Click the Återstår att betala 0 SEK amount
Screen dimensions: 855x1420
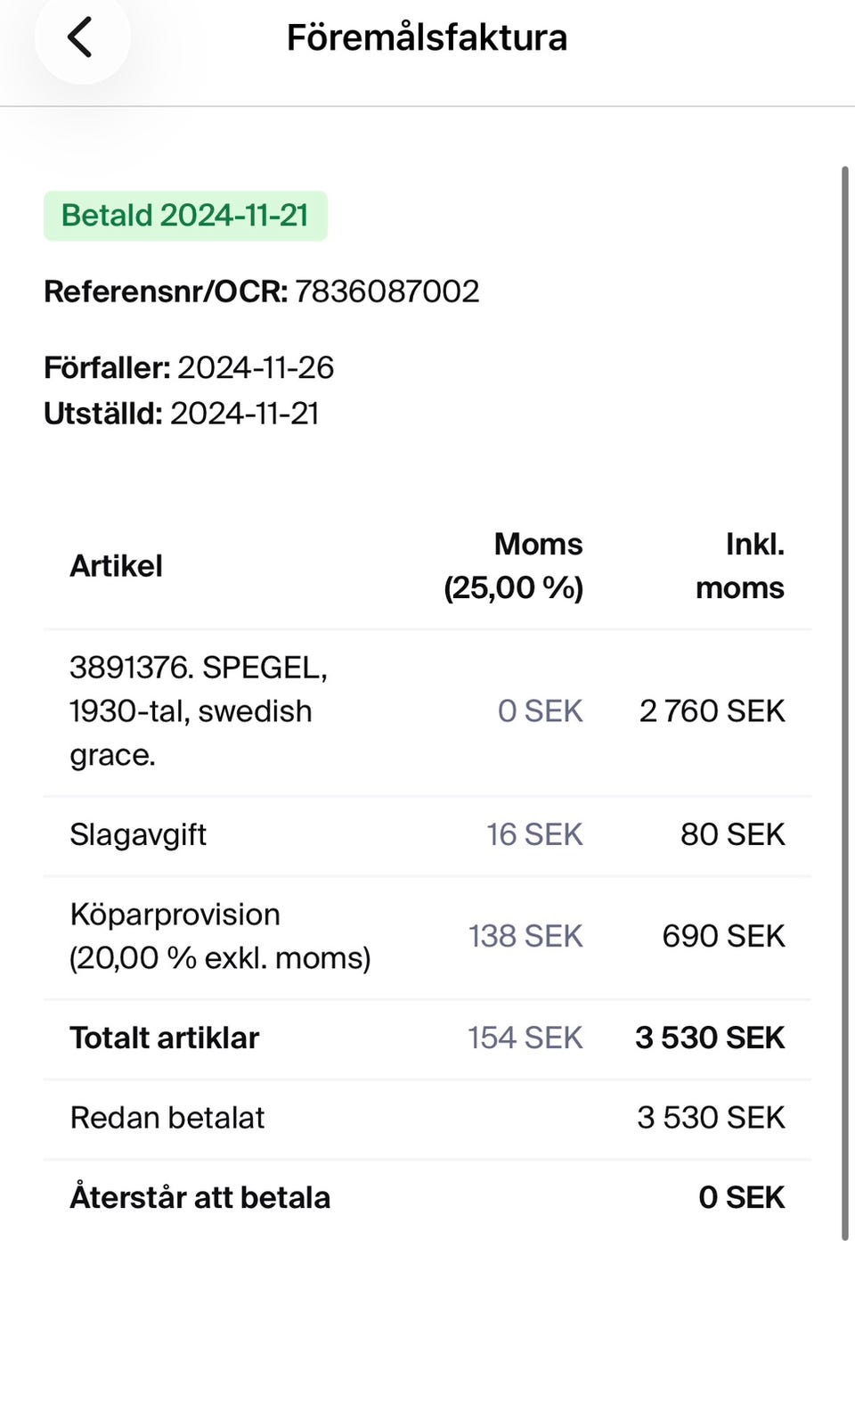coord(741,1197)
